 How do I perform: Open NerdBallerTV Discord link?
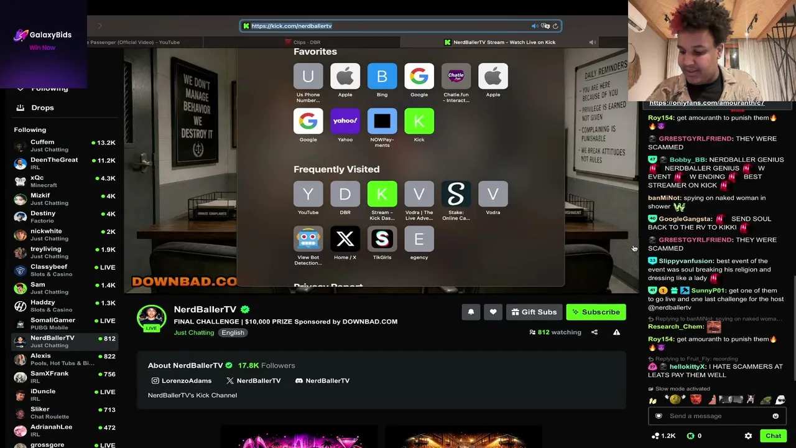pyautogui.click(x=322, y=381)
